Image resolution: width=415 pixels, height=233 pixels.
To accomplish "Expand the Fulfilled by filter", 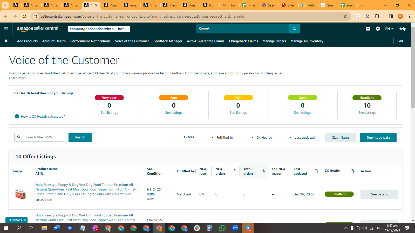I will click(222, 138).
